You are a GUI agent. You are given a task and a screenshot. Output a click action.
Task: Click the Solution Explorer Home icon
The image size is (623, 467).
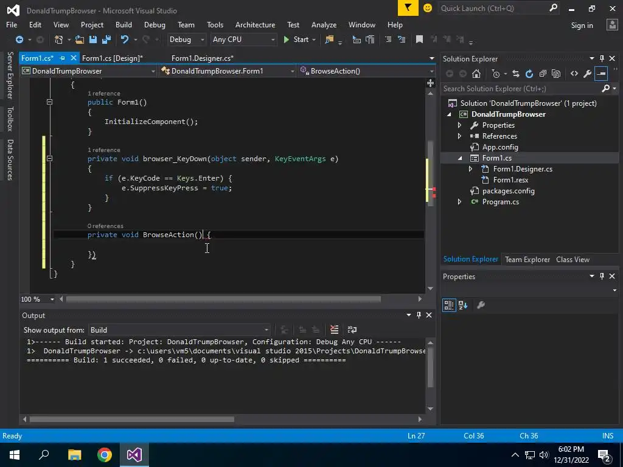pos(476,74)
